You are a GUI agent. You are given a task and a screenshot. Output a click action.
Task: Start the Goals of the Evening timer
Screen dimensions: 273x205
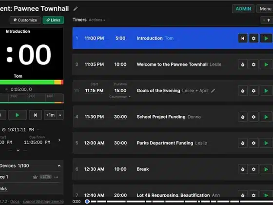(266, 91)
